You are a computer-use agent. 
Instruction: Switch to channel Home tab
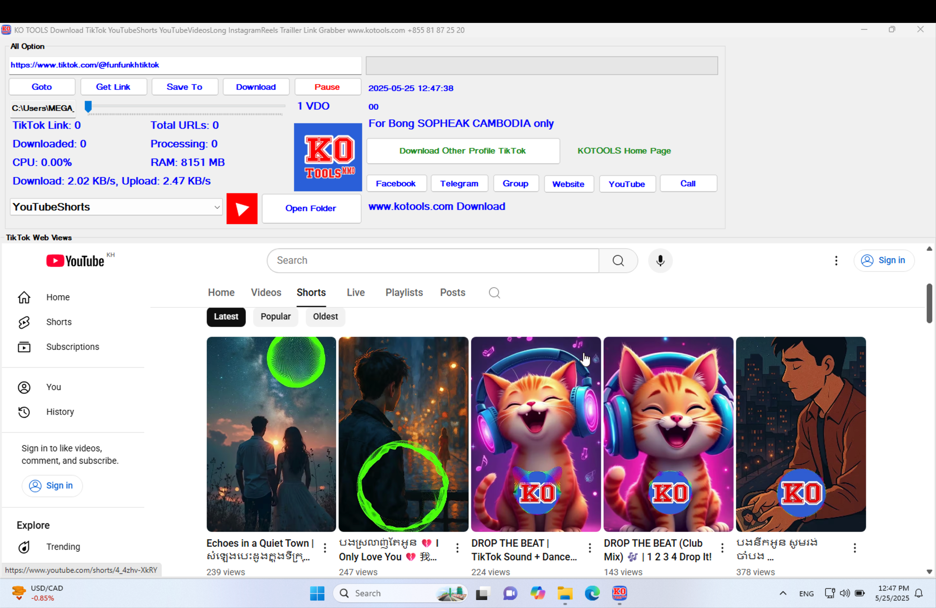(221, 293)
